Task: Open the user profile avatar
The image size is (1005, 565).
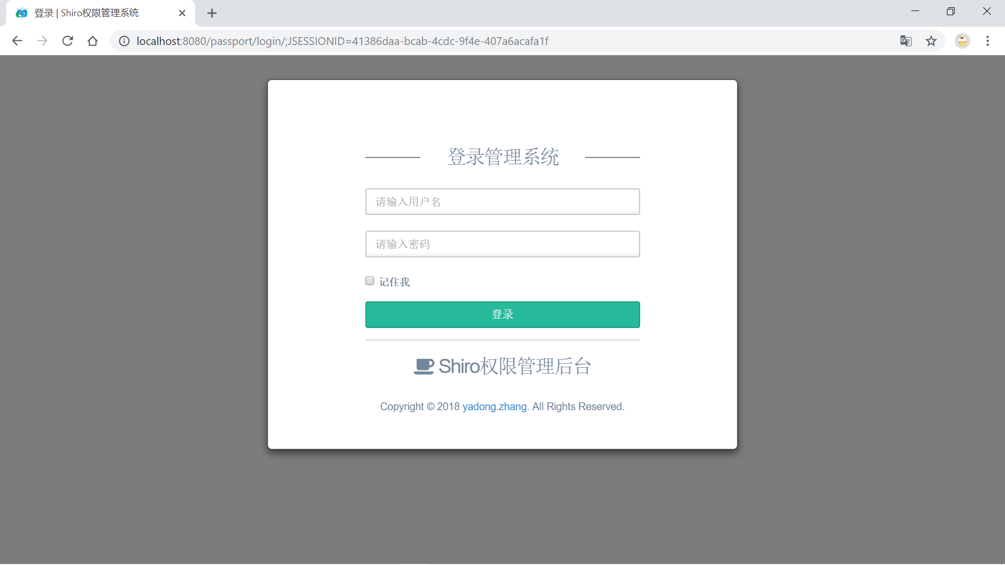Action: (x=962, y=41)
